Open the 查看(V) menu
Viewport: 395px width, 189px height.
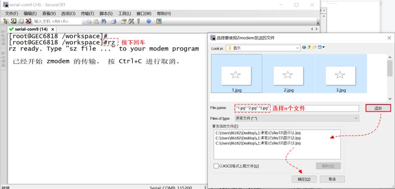(x=49, y=13)
